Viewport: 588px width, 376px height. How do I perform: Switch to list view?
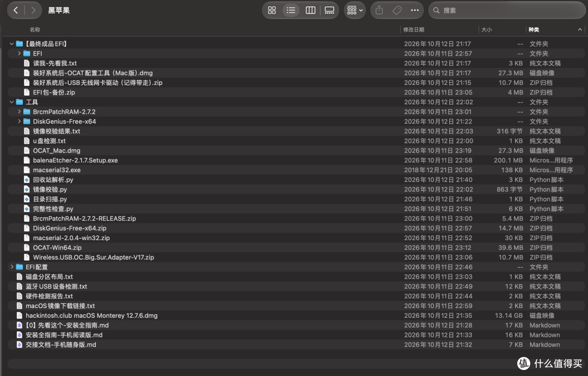[291, 10]
